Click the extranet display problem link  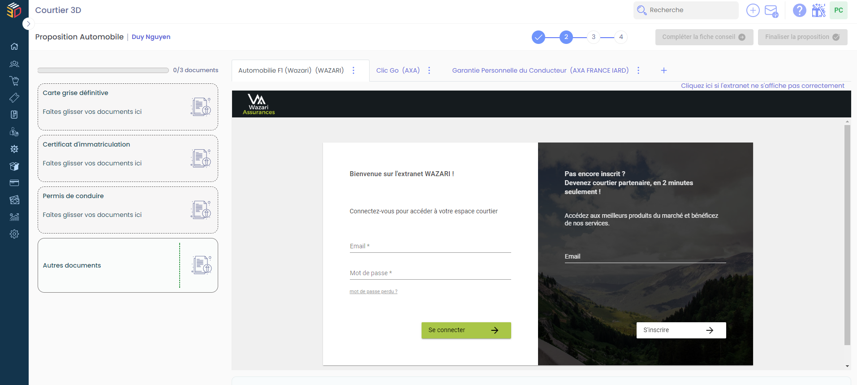click(762, 86)
